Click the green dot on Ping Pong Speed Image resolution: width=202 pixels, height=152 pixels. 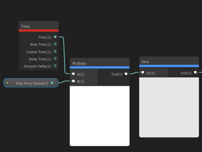click(x=8, y=83)
